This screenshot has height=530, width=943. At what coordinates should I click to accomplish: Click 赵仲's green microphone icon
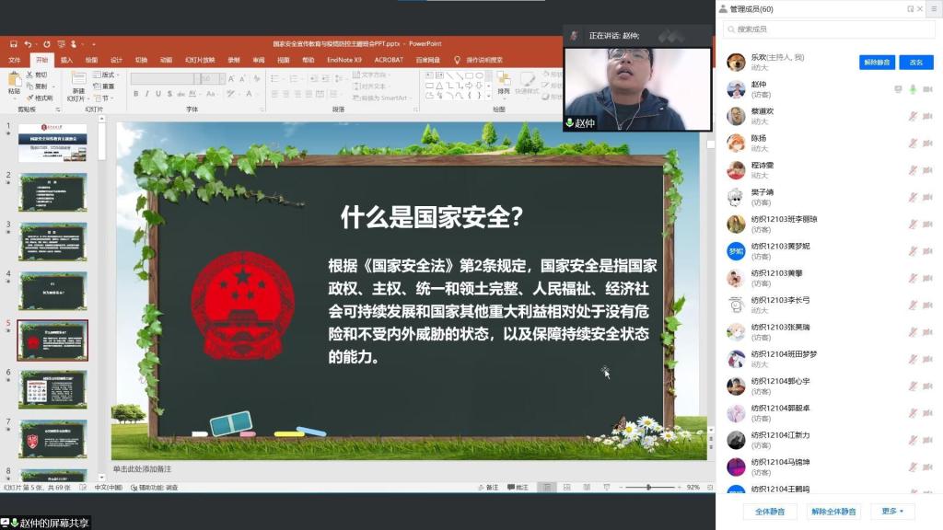pyautogui.click(x=913, y=89)
